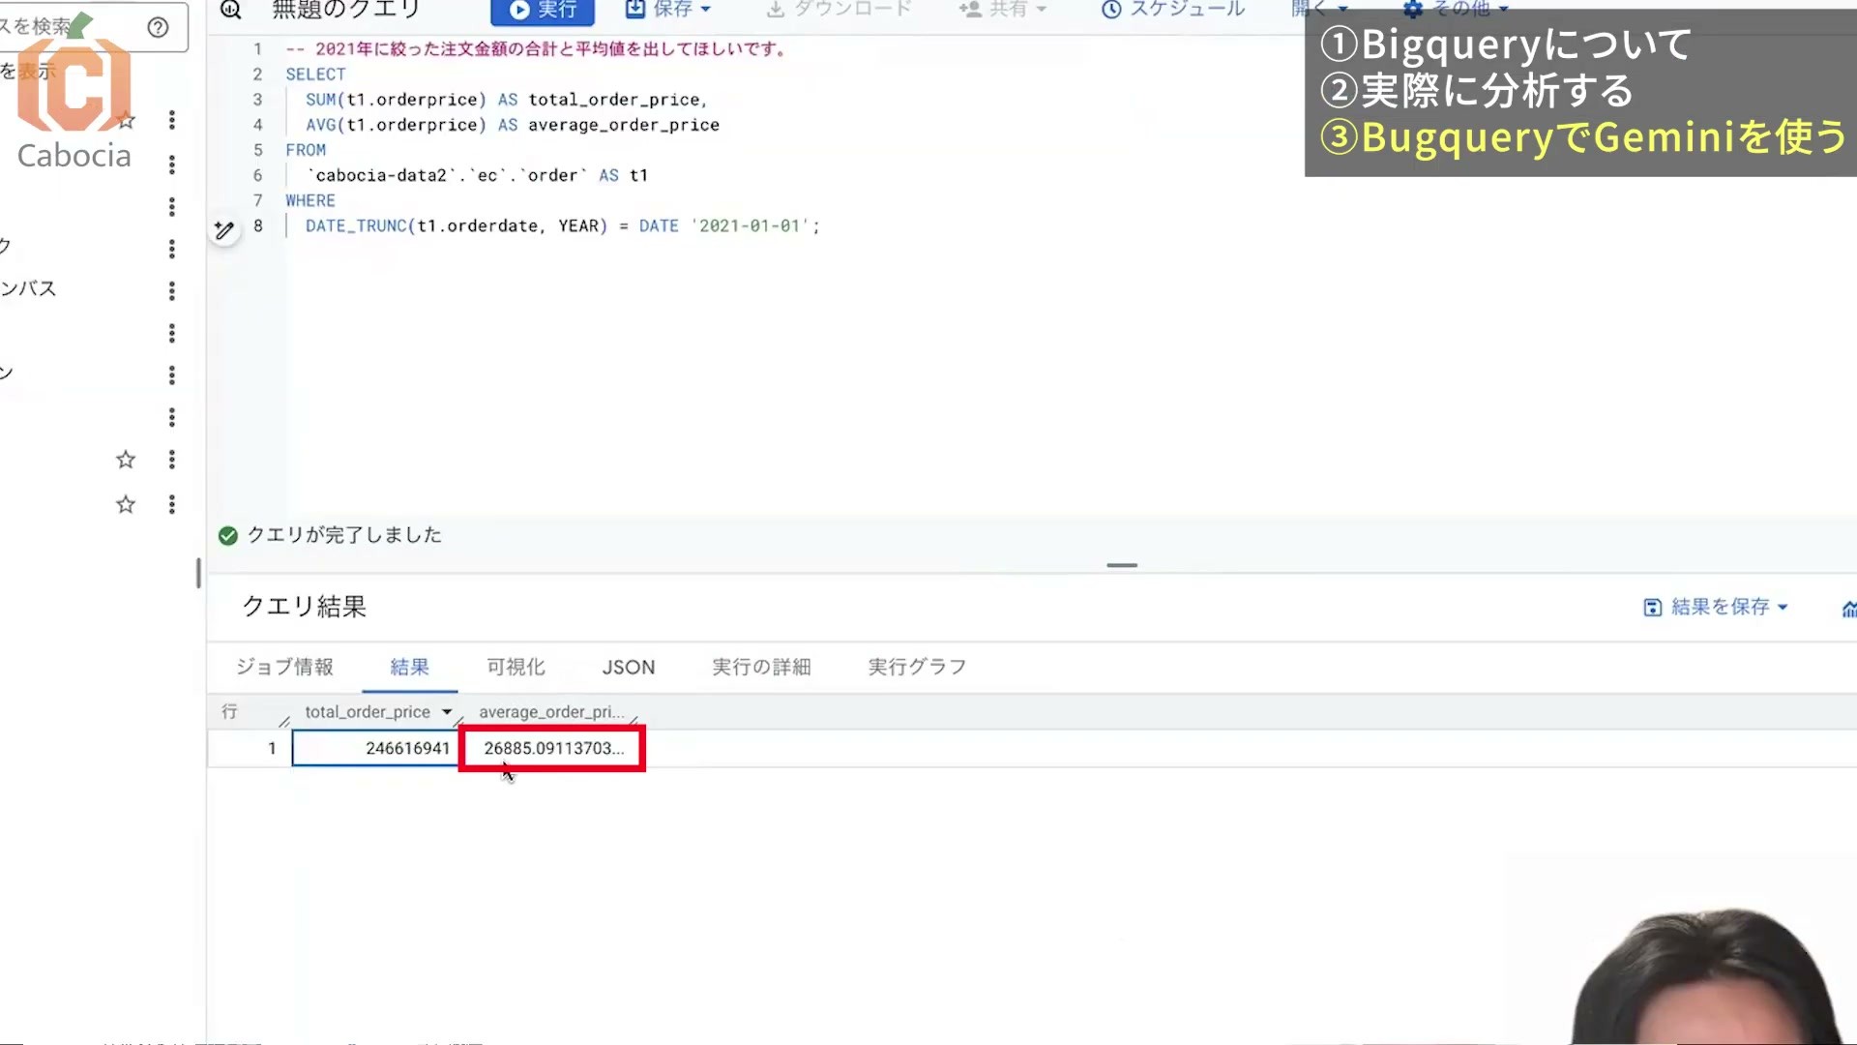This screenshot has width=1857, height=1045.
Task: Select the 26885.09113703... result cell
Action: tap(552, 748)
